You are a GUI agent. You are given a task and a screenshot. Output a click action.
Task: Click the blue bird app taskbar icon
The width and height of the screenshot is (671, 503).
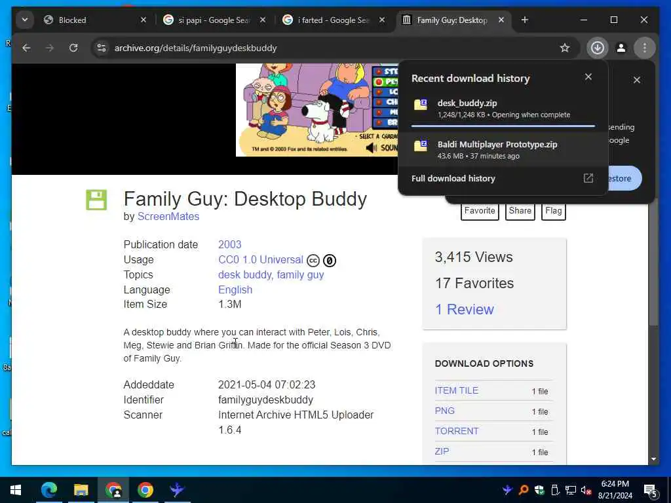(x=177, y=490)
